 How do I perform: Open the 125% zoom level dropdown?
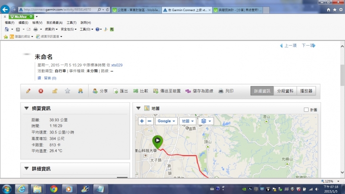coord(338,181)
